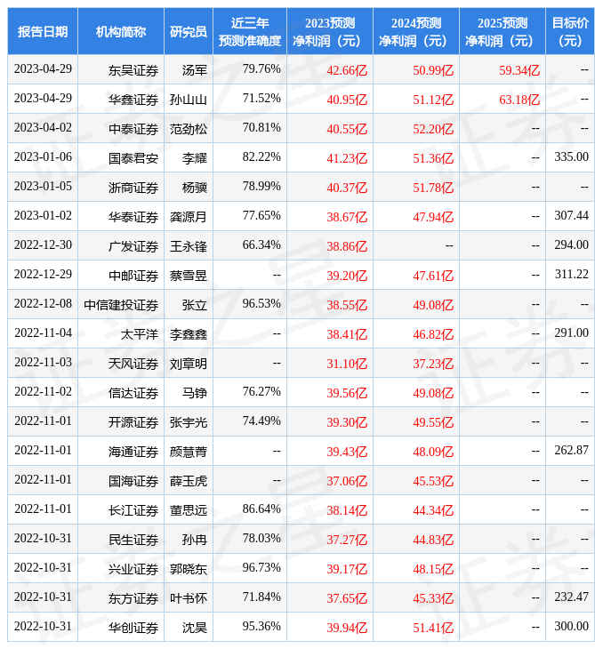The width and height of the screenshot is (595, 649).
Task: Click the 59.34亿 2025 forecast value
Action: click(x=519, y=70)
